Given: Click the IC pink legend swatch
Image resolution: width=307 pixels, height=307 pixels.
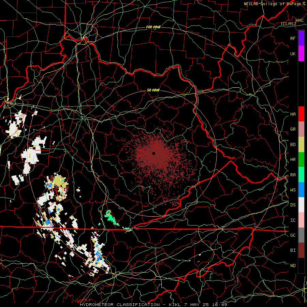Looking at the screenshot, I should click(301, 220).
